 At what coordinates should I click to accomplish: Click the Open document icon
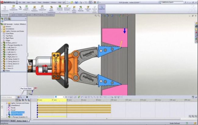tap(72, 2)
